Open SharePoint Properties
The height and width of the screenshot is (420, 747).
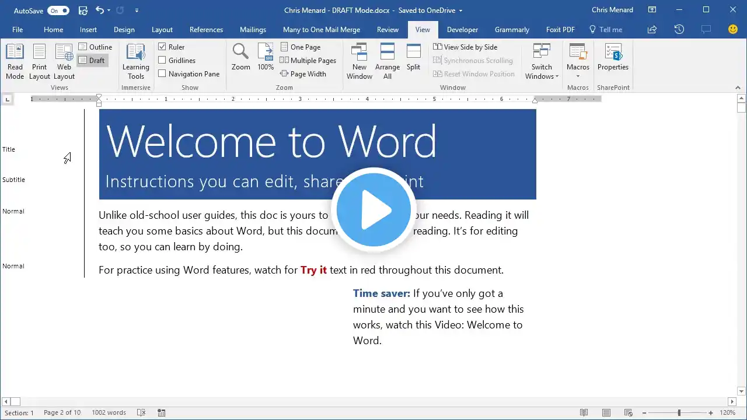tap(613, 57)
